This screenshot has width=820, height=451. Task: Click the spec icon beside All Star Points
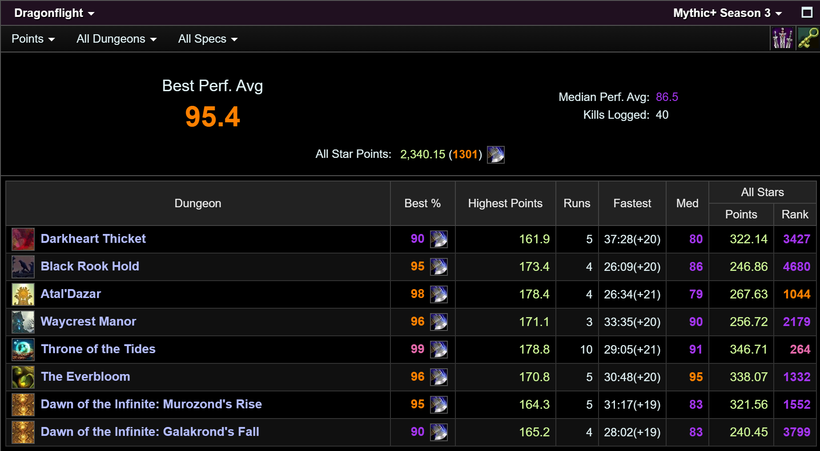[x=496, y=155]
